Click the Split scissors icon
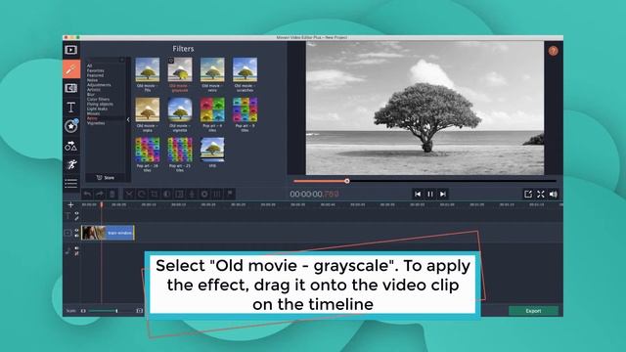This screenshot has height=352, width=626. coord(128,194)
